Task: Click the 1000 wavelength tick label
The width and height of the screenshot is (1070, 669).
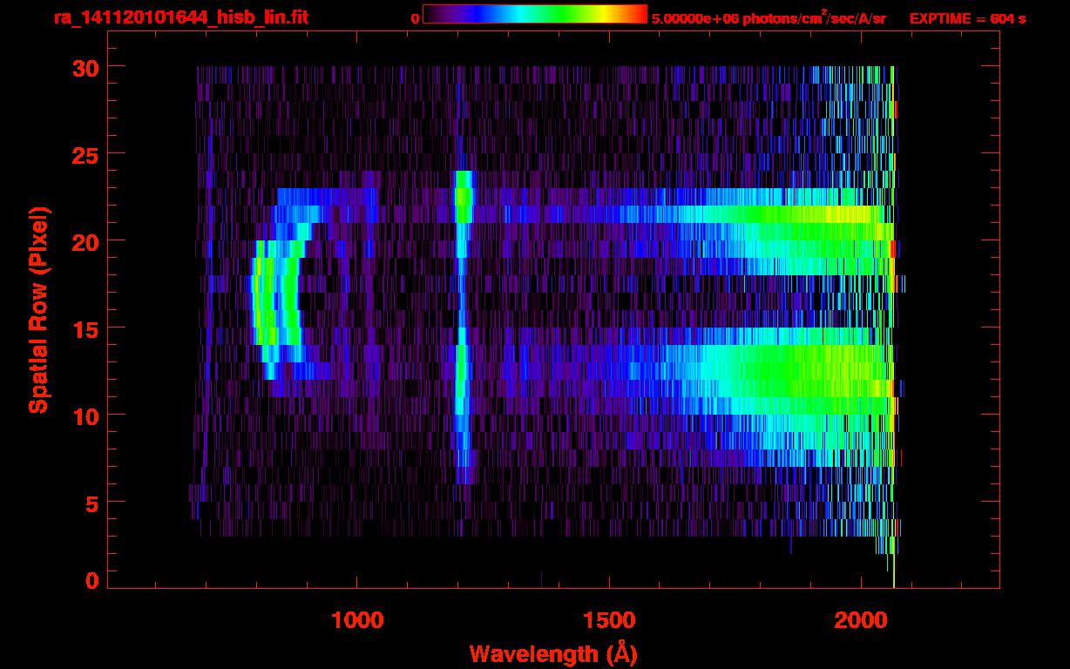Action: (357, 620)
